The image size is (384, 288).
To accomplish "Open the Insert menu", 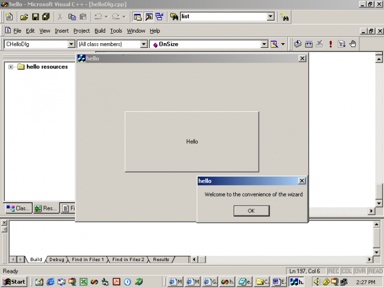I will point(62,31).
